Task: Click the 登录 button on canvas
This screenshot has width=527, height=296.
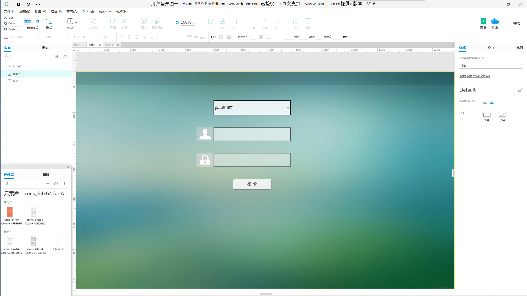Action: tap(252, 184)
